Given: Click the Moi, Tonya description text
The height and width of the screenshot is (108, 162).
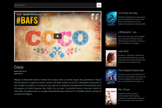Looking at the screenshot, I should [x=131, y=97].
